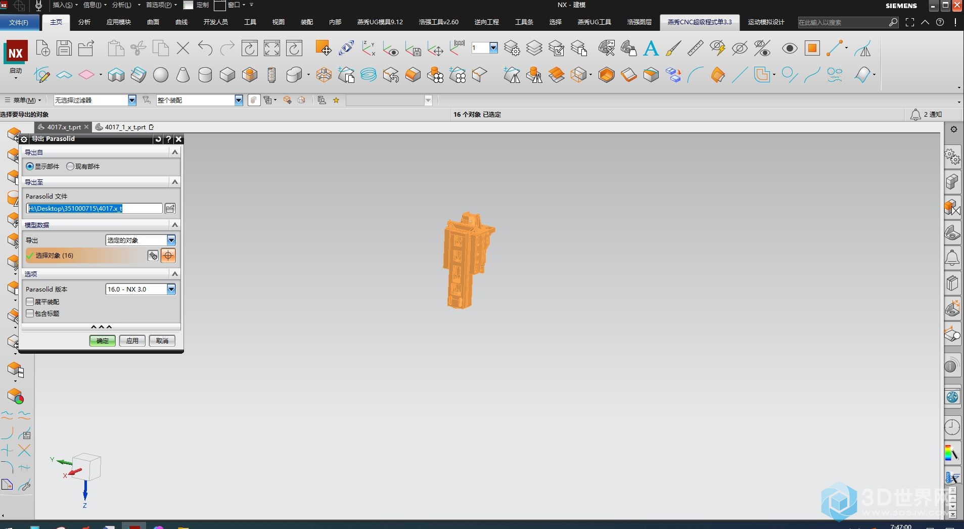Click the clock history icon on right bar
Screen dimensions: 964x529
pos(952,427)
